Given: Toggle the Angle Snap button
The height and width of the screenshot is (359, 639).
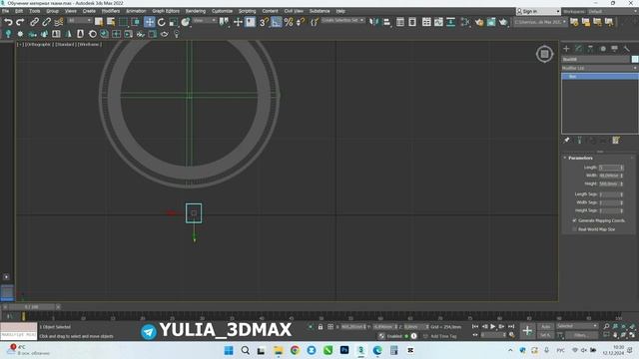Looking at the screenshot, I should [276, 22].
